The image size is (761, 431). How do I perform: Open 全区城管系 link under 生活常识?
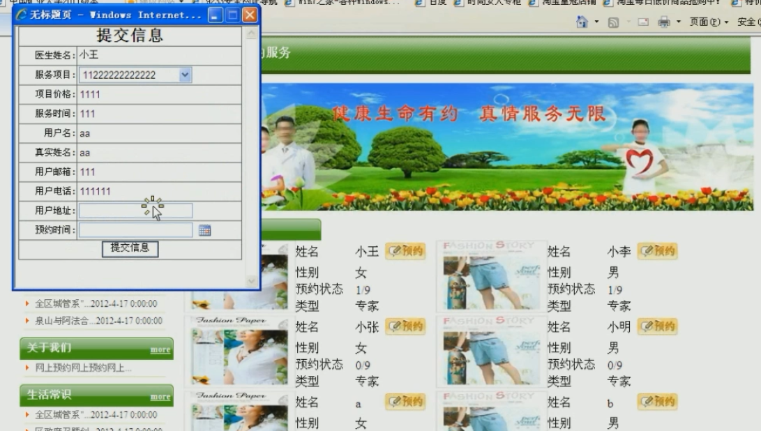[x=96, y=415]
